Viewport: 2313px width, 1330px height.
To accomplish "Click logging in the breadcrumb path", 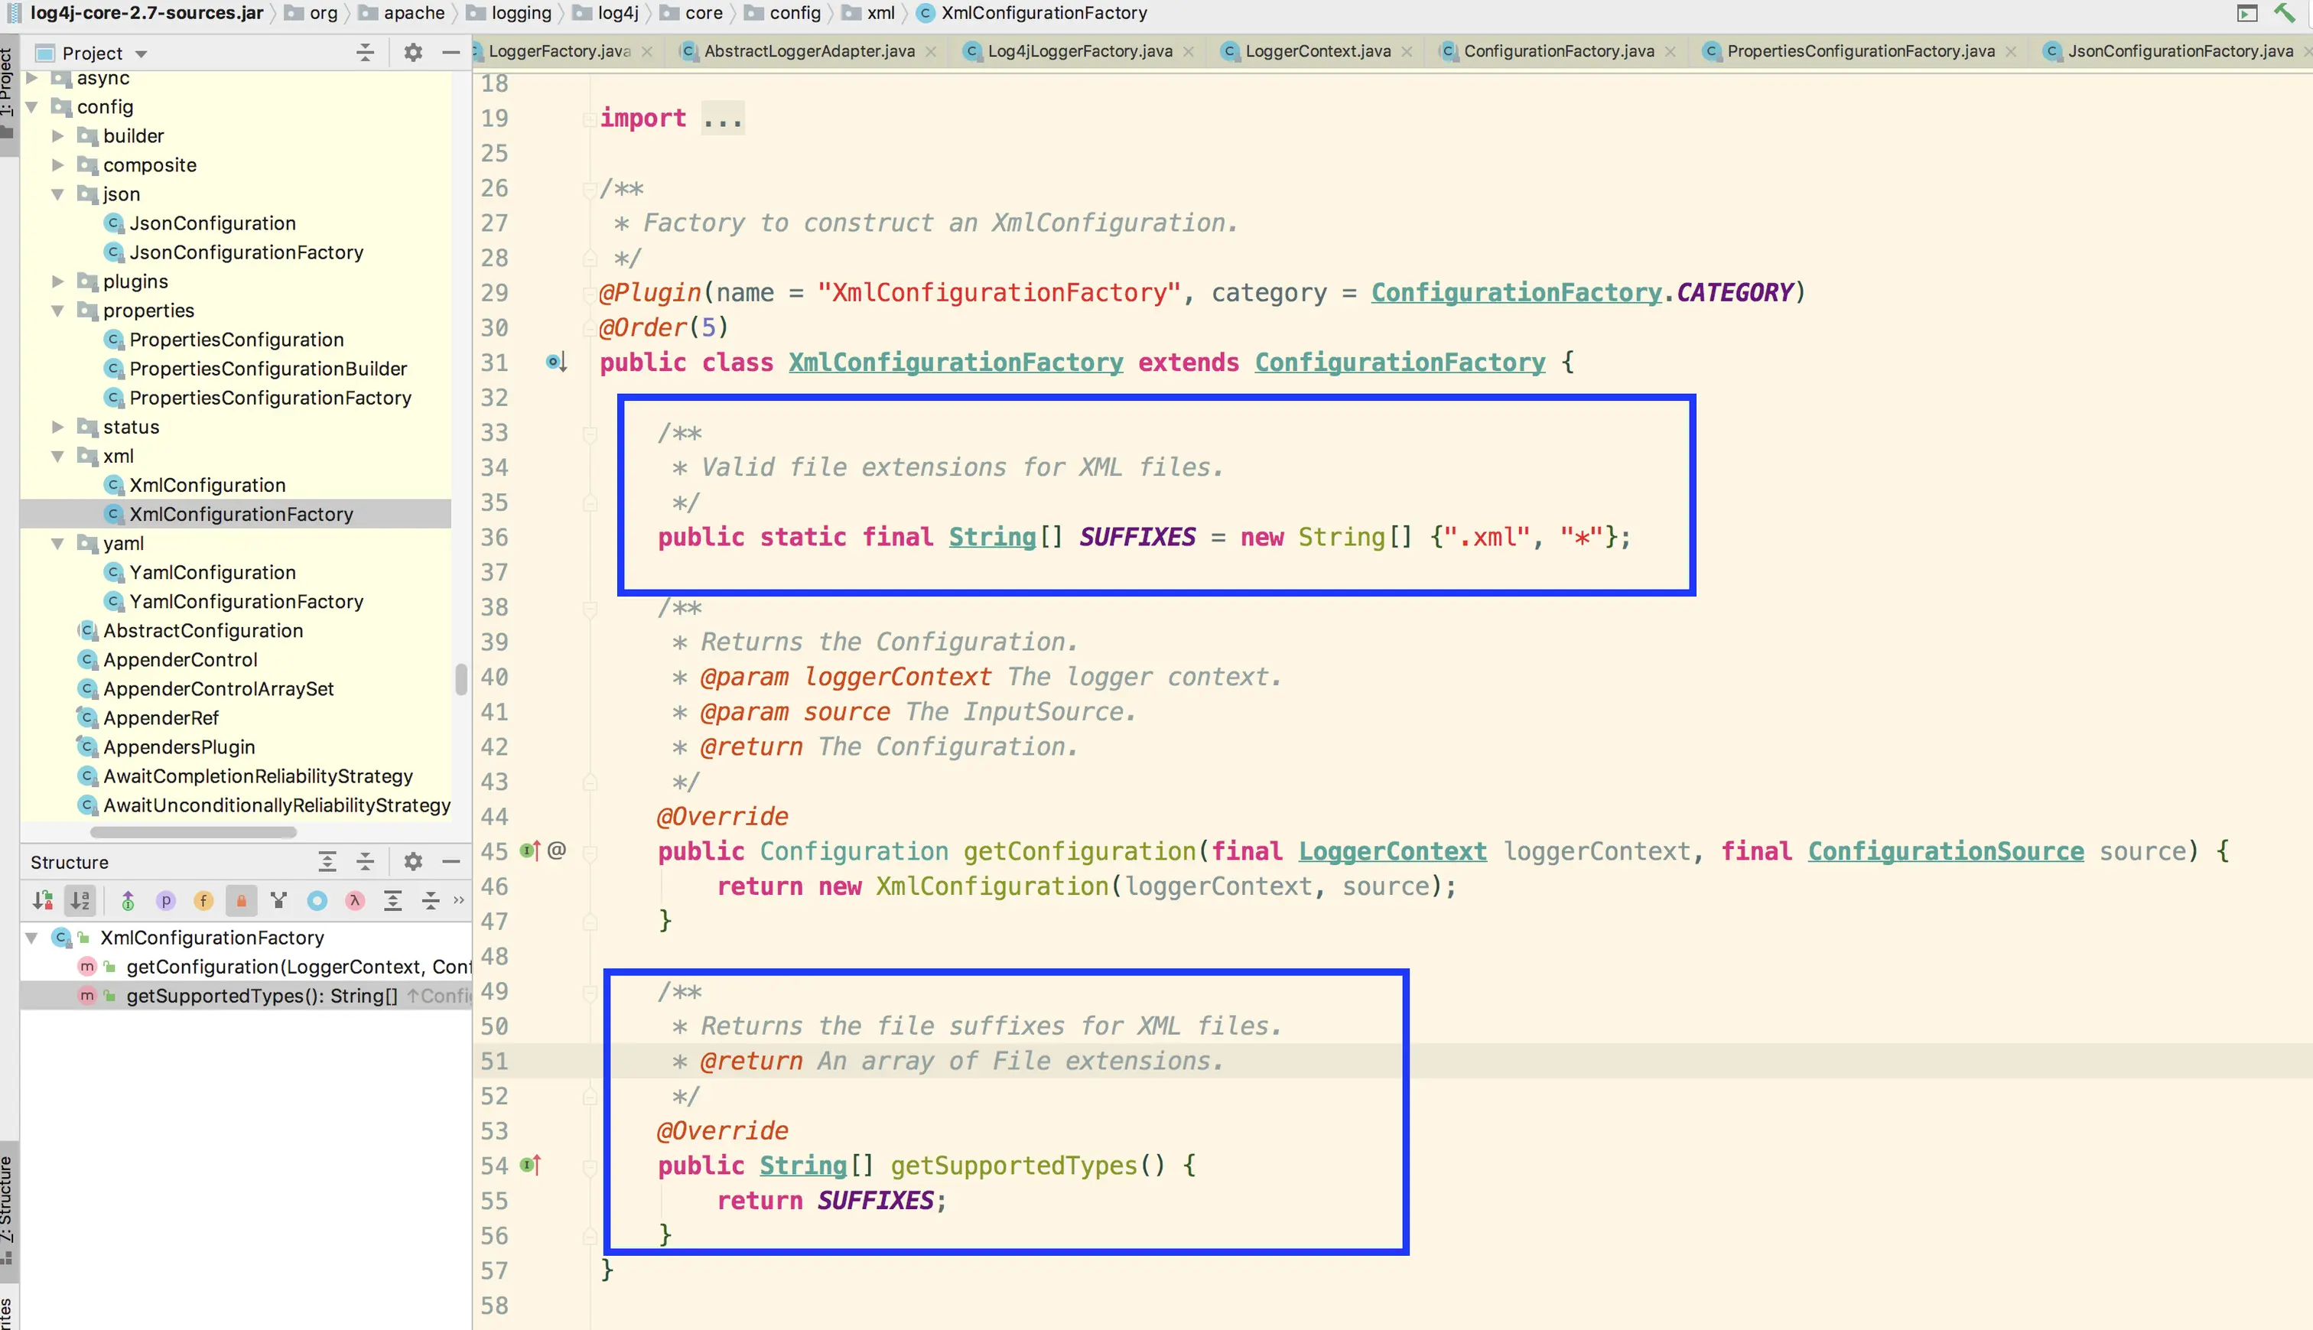I will click(x=521, y=13).
